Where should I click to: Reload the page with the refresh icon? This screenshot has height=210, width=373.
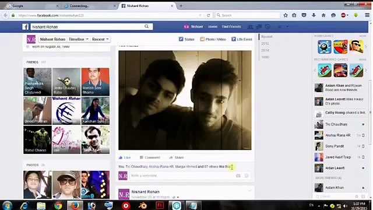209,15
